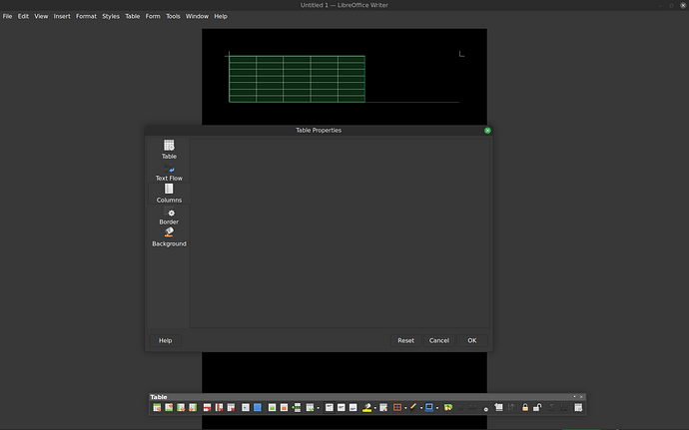Apply the blue border color

pyautogui.click(x=428, y=408)
